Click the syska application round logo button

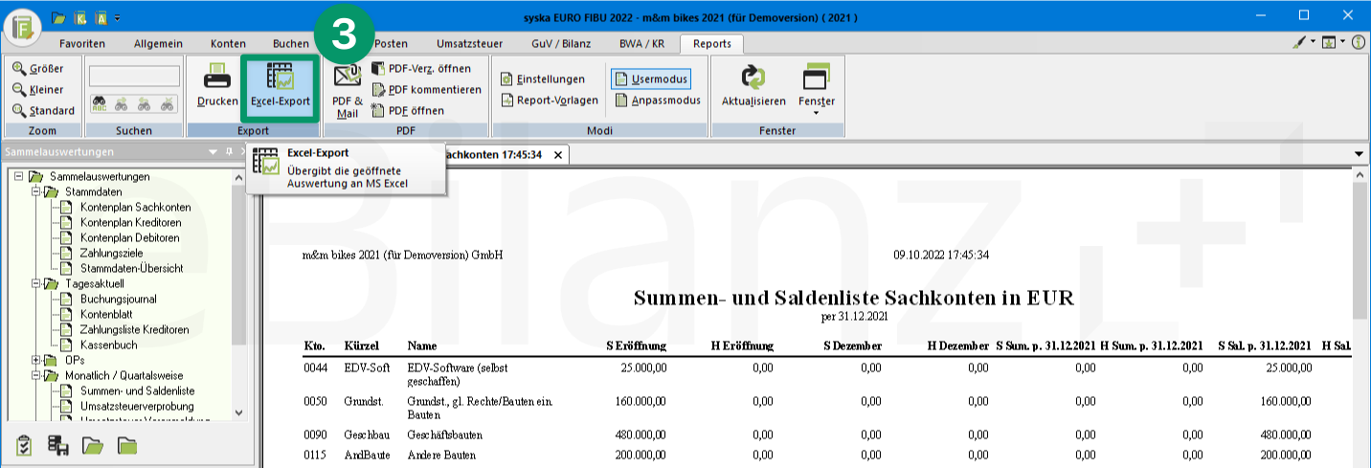point(21,30)
